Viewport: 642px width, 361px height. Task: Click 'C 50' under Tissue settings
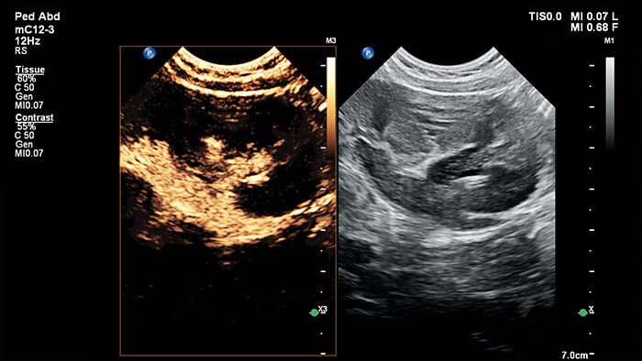[x=25, y=87]
